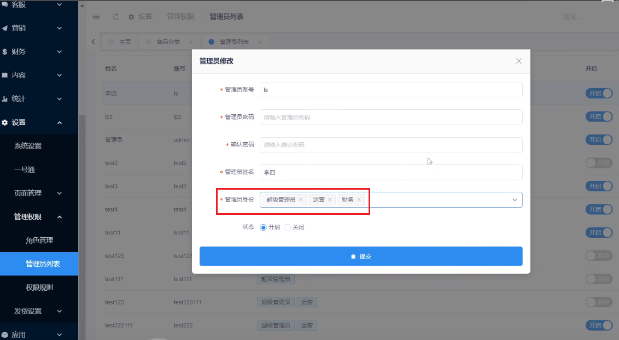Screen dimensions: 619x340
Task: Click the 统计 chart icon in sidebar
Action: coord(5,99)
